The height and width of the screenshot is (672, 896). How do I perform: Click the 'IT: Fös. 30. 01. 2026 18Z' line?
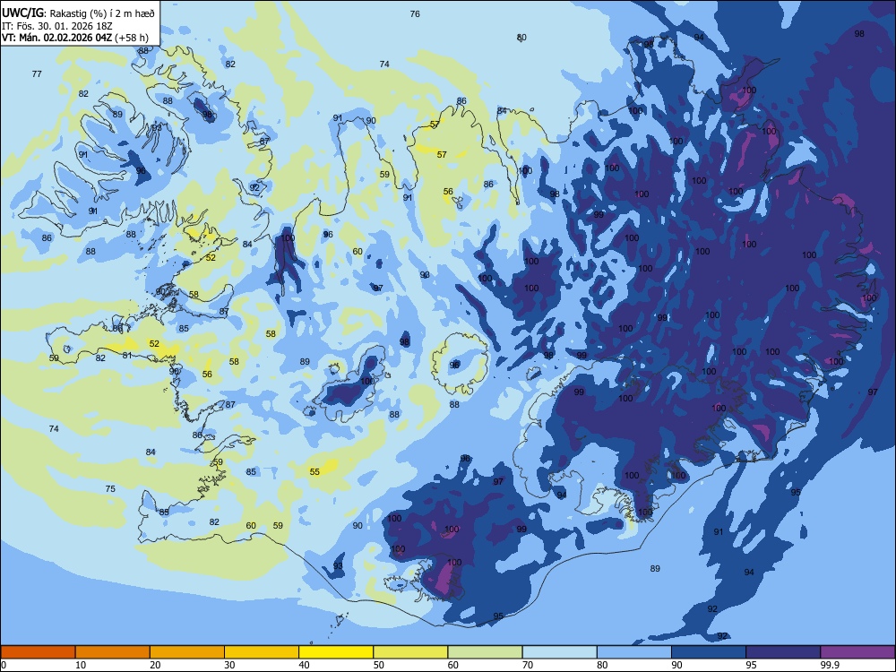57,26
